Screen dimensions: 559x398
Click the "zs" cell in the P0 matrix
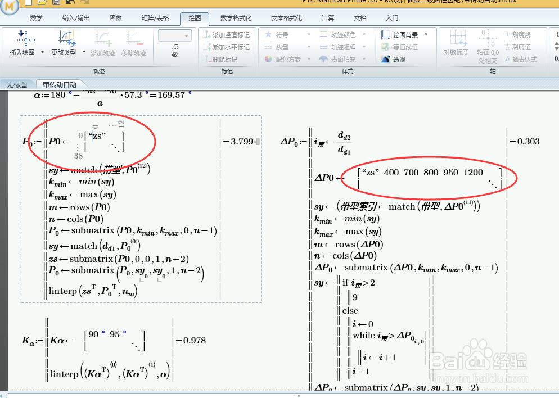point(97,135)
